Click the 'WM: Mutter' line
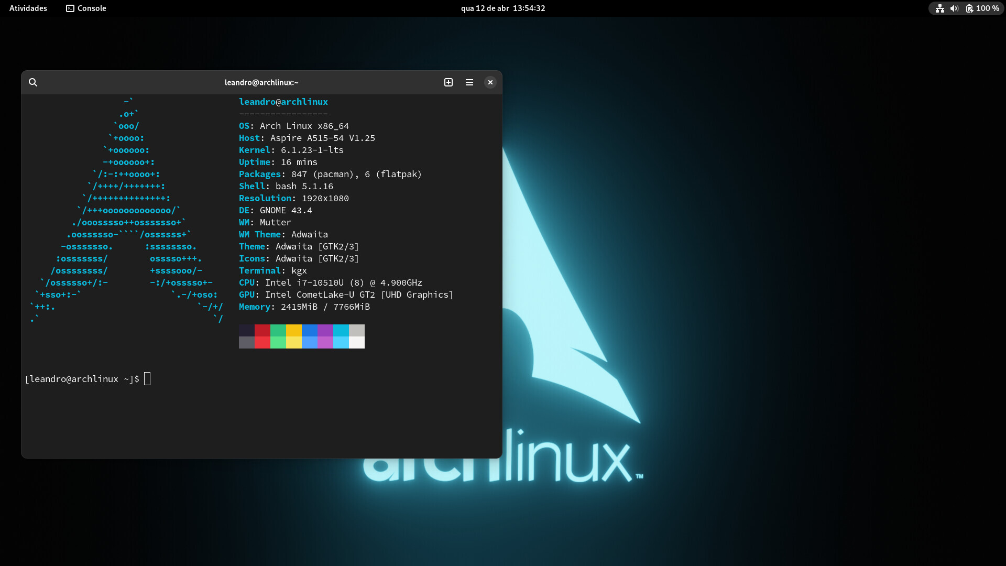This screenshot has width=1006, height=566. (265, 222)
